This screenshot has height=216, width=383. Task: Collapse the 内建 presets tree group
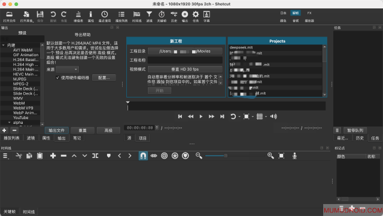pos(4,45)
